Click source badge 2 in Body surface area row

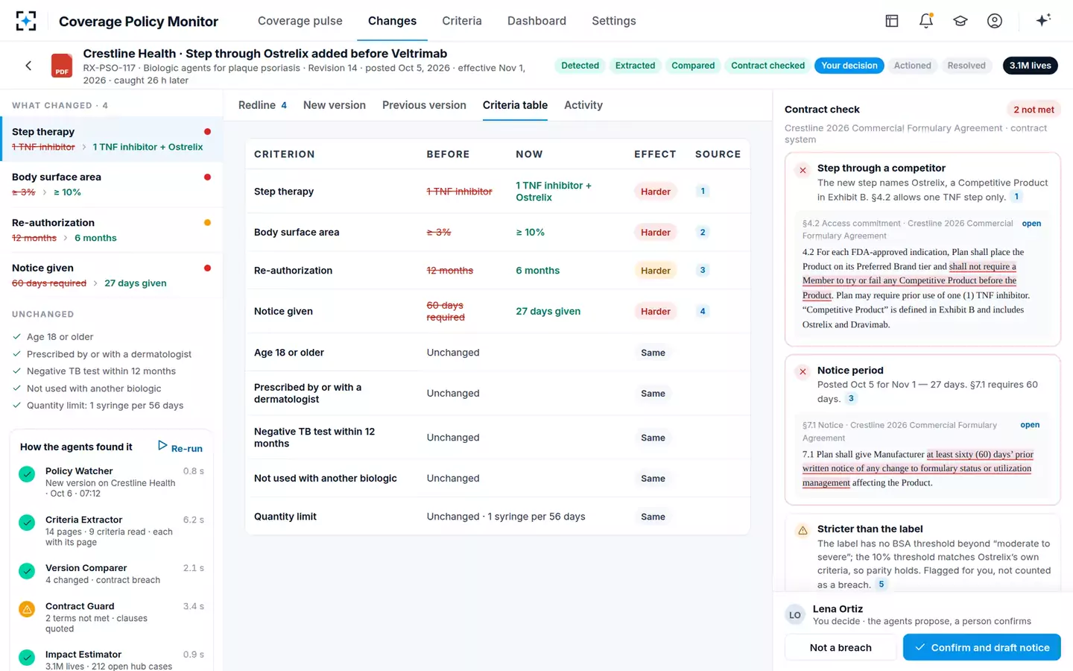point(702,232)
